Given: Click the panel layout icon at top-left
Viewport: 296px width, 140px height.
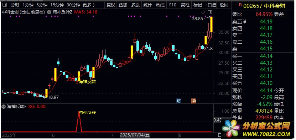Looking at the screenshot, I should 4,5.
